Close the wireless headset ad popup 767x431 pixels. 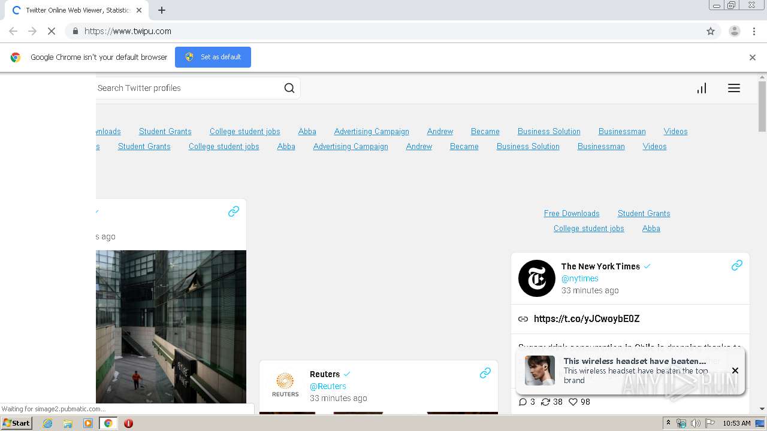pyautogui.click(x=735, y=371)
